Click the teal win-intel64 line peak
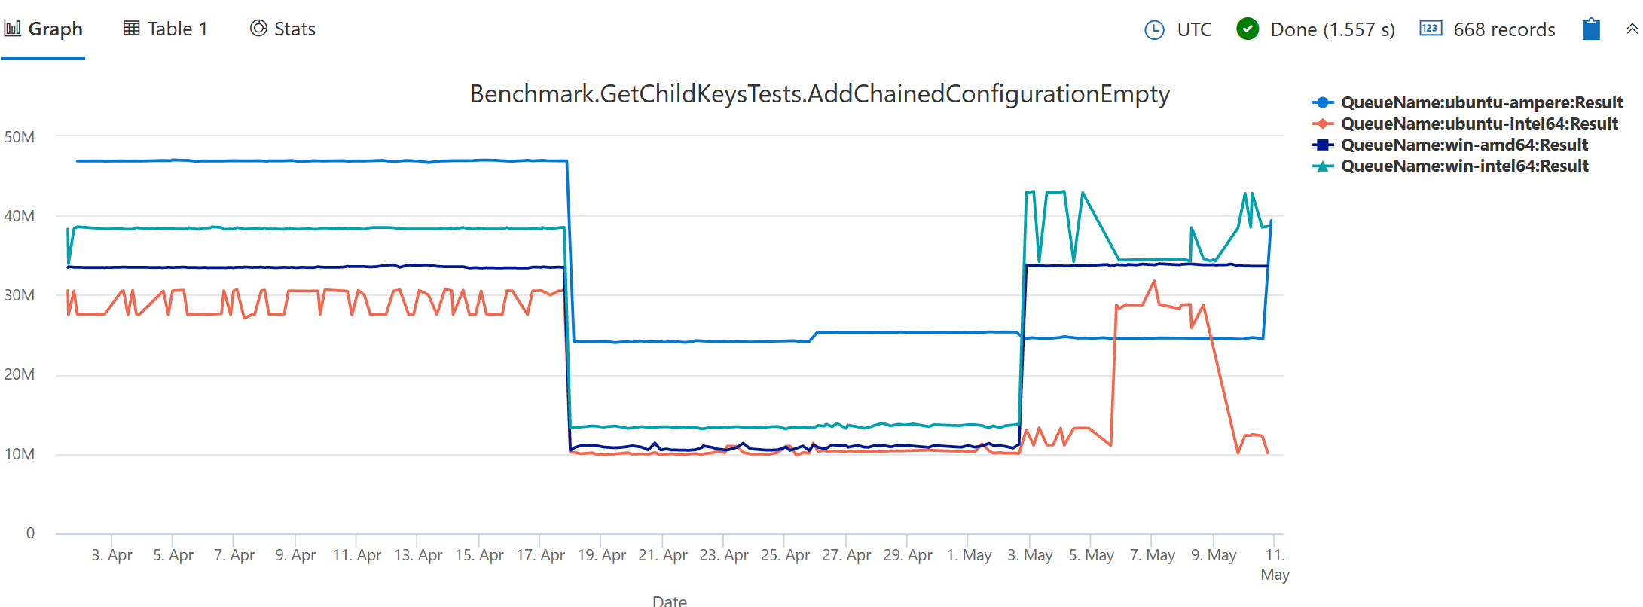This screenshot has height=607, width=1643. (1029, 192)
